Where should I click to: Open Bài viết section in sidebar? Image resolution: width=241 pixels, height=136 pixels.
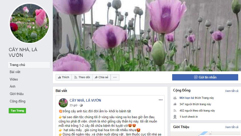coord(15,72)
